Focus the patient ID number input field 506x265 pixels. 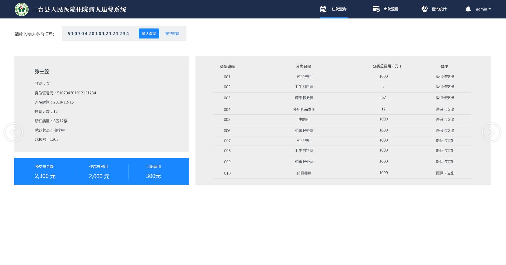99,33
